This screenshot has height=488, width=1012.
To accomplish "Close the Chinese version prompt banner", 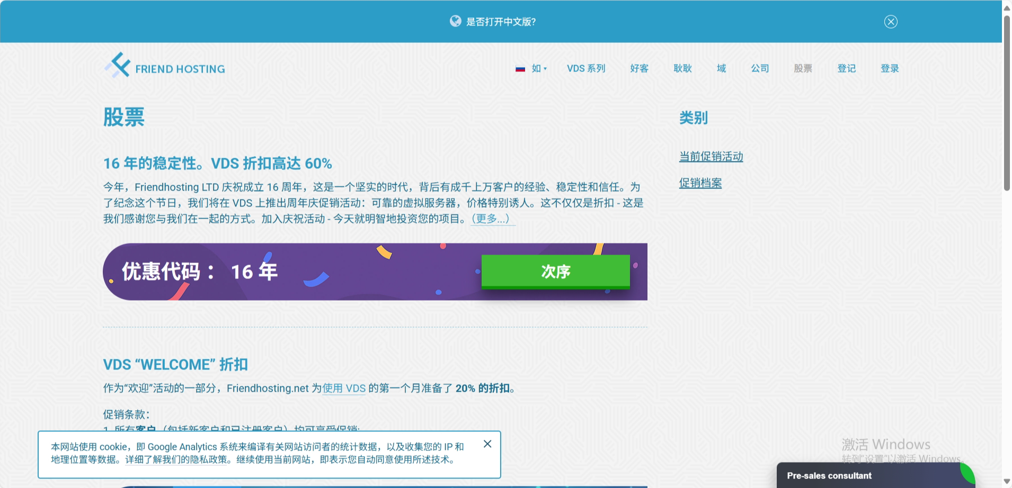I will pyautogui.click(x=891, y=22).
